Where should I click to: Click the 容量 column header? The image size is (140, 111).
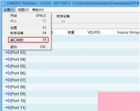coord(71,32)
